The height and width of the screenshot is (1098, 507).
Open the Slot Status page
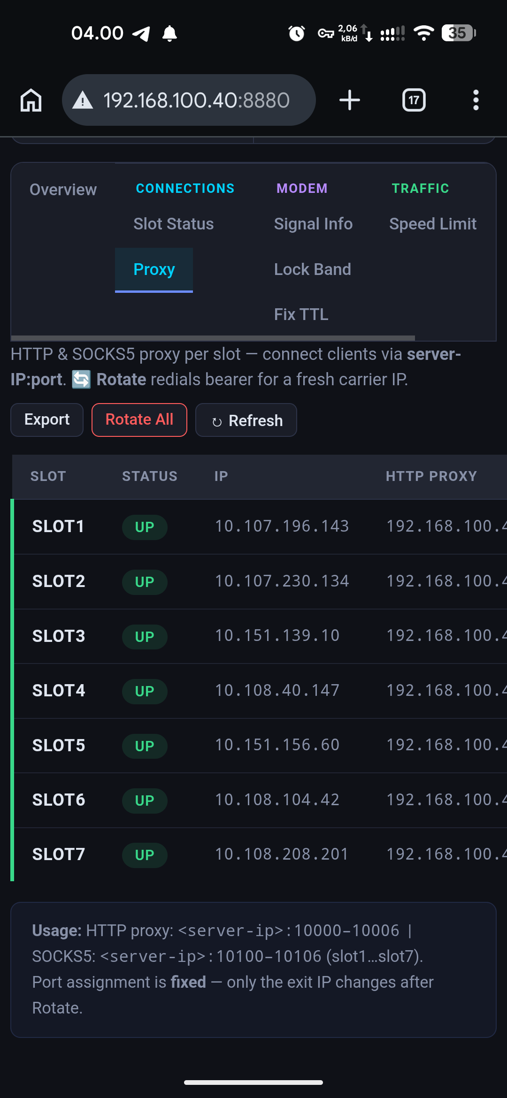[x=174, y=224]
